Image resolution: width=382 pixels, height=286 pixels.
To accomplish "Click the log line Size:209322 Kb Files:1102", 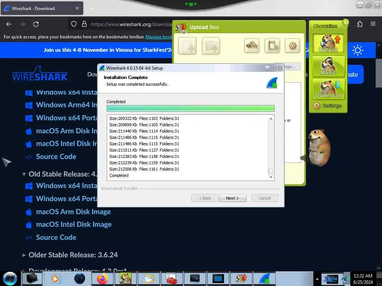I will coord(144,119).
